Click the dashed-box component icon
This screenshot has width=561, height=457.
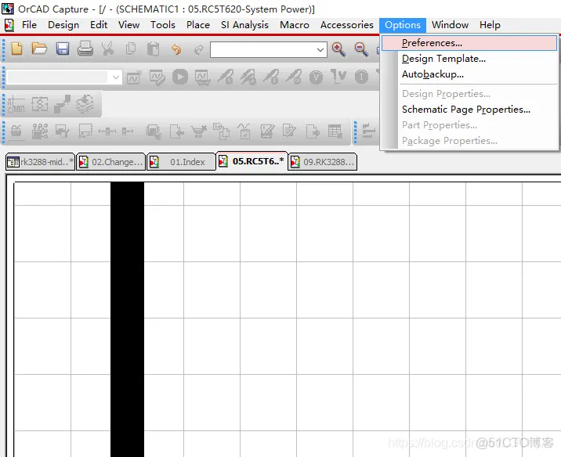click(39, 104)
